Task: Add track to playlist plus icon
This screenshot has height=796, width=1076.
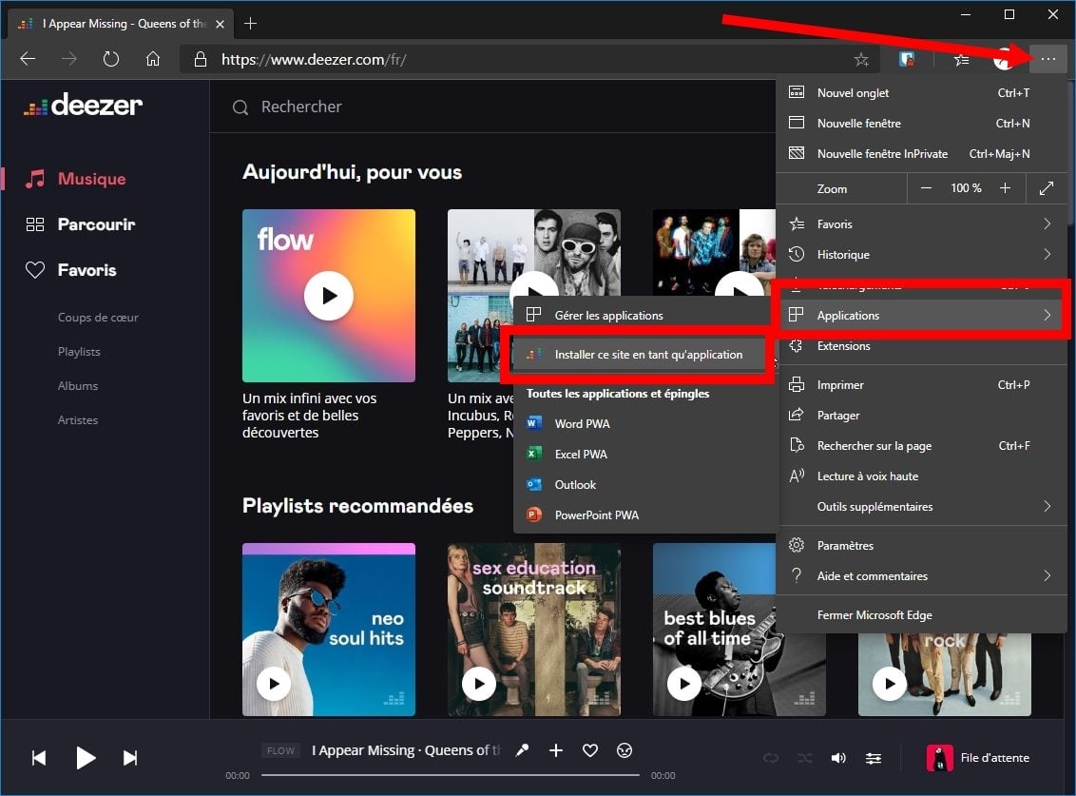Action: (x=556, y=750)
